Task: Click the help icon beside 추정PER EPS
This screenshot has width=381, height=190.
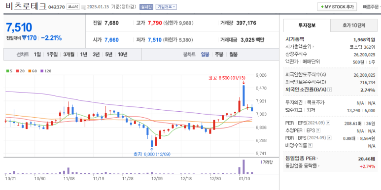Action: pyautogui.click(x=318, y=130)
